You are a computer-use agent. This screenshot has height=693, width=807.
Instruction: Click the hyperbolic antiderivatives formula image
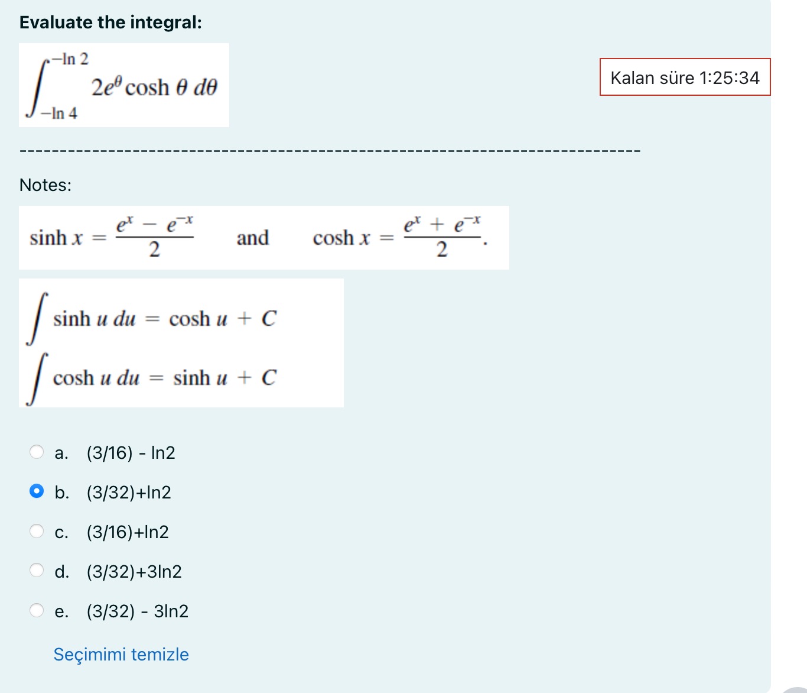click(x=180, y=343)
